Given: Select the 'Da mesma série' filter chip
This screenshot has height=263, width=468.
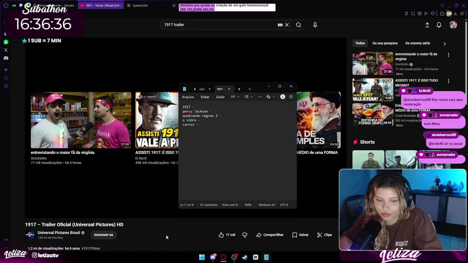Looking at the screenshot, I should [418, 43].
